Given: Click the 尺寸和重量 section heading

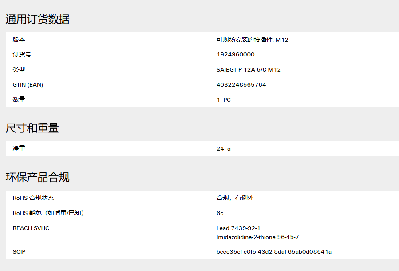Looking at the screenshot, I should (x=32, y=128).
